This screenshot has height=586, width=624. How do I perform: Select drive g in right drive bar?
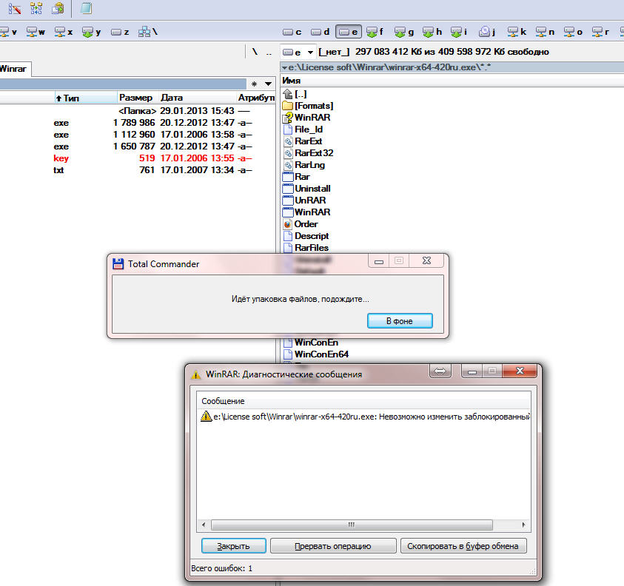(404, 32)
